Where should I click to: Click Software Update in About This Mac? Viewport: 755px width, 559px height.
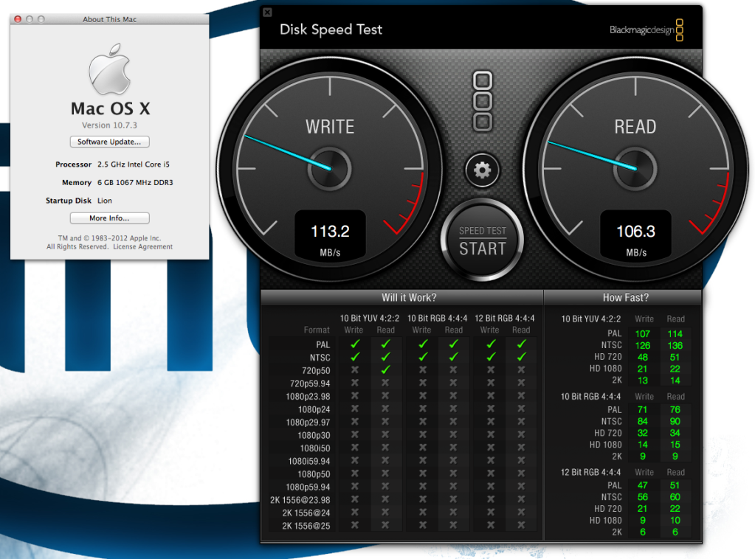coord(109,142)
